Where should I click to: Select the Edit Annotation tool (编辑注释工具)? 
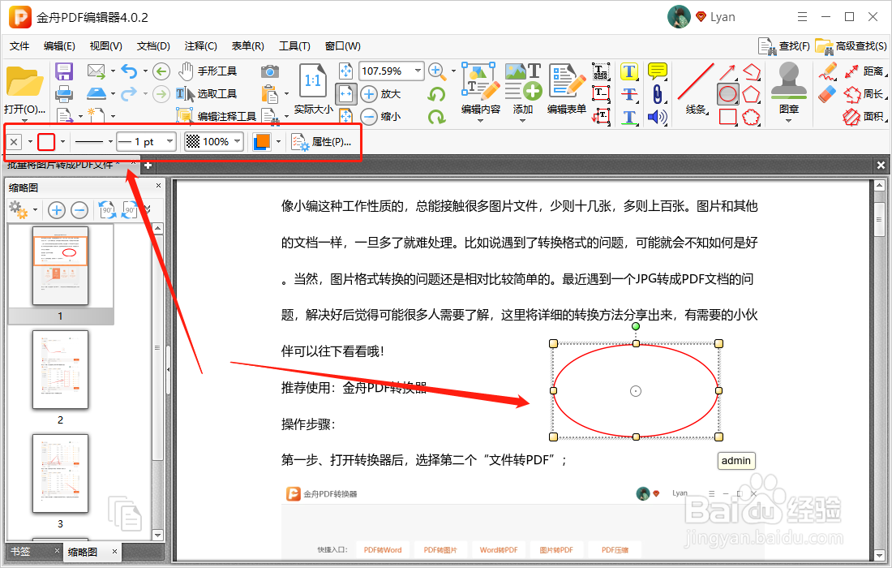[x=217, y=116]
